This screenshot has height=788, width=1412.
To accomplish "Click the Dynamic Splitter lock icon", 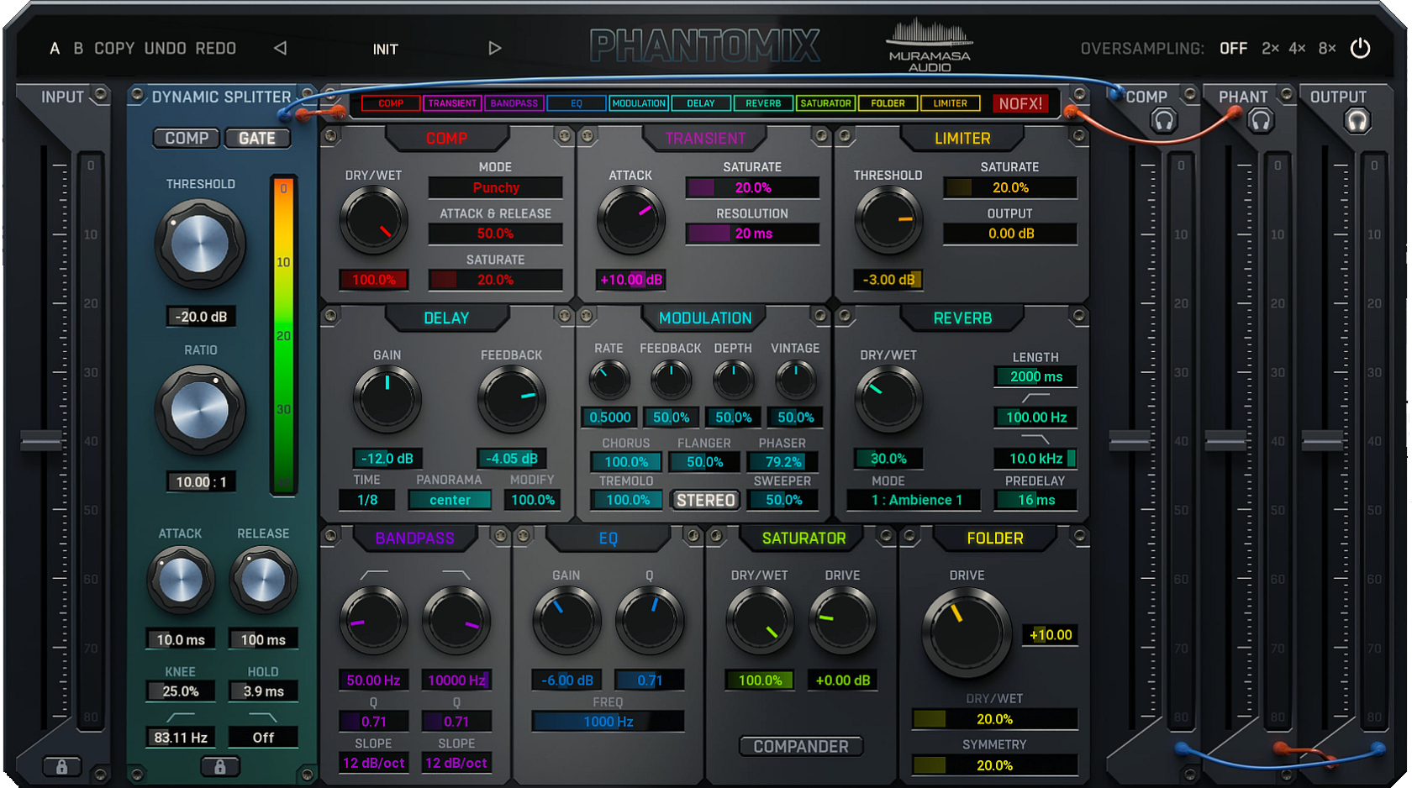I will point(220,766).
